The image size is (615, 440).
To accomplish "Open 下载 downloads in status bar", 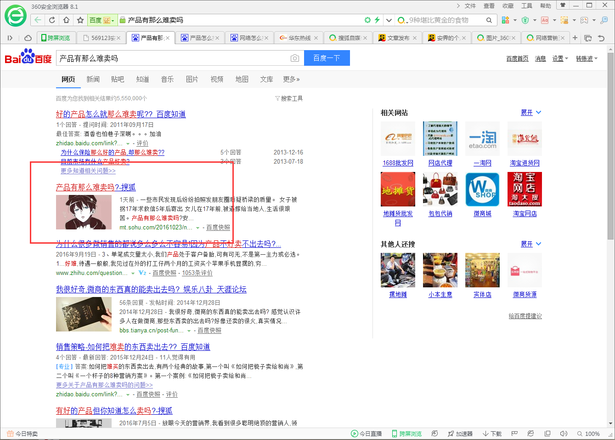I will pos(492,434).
